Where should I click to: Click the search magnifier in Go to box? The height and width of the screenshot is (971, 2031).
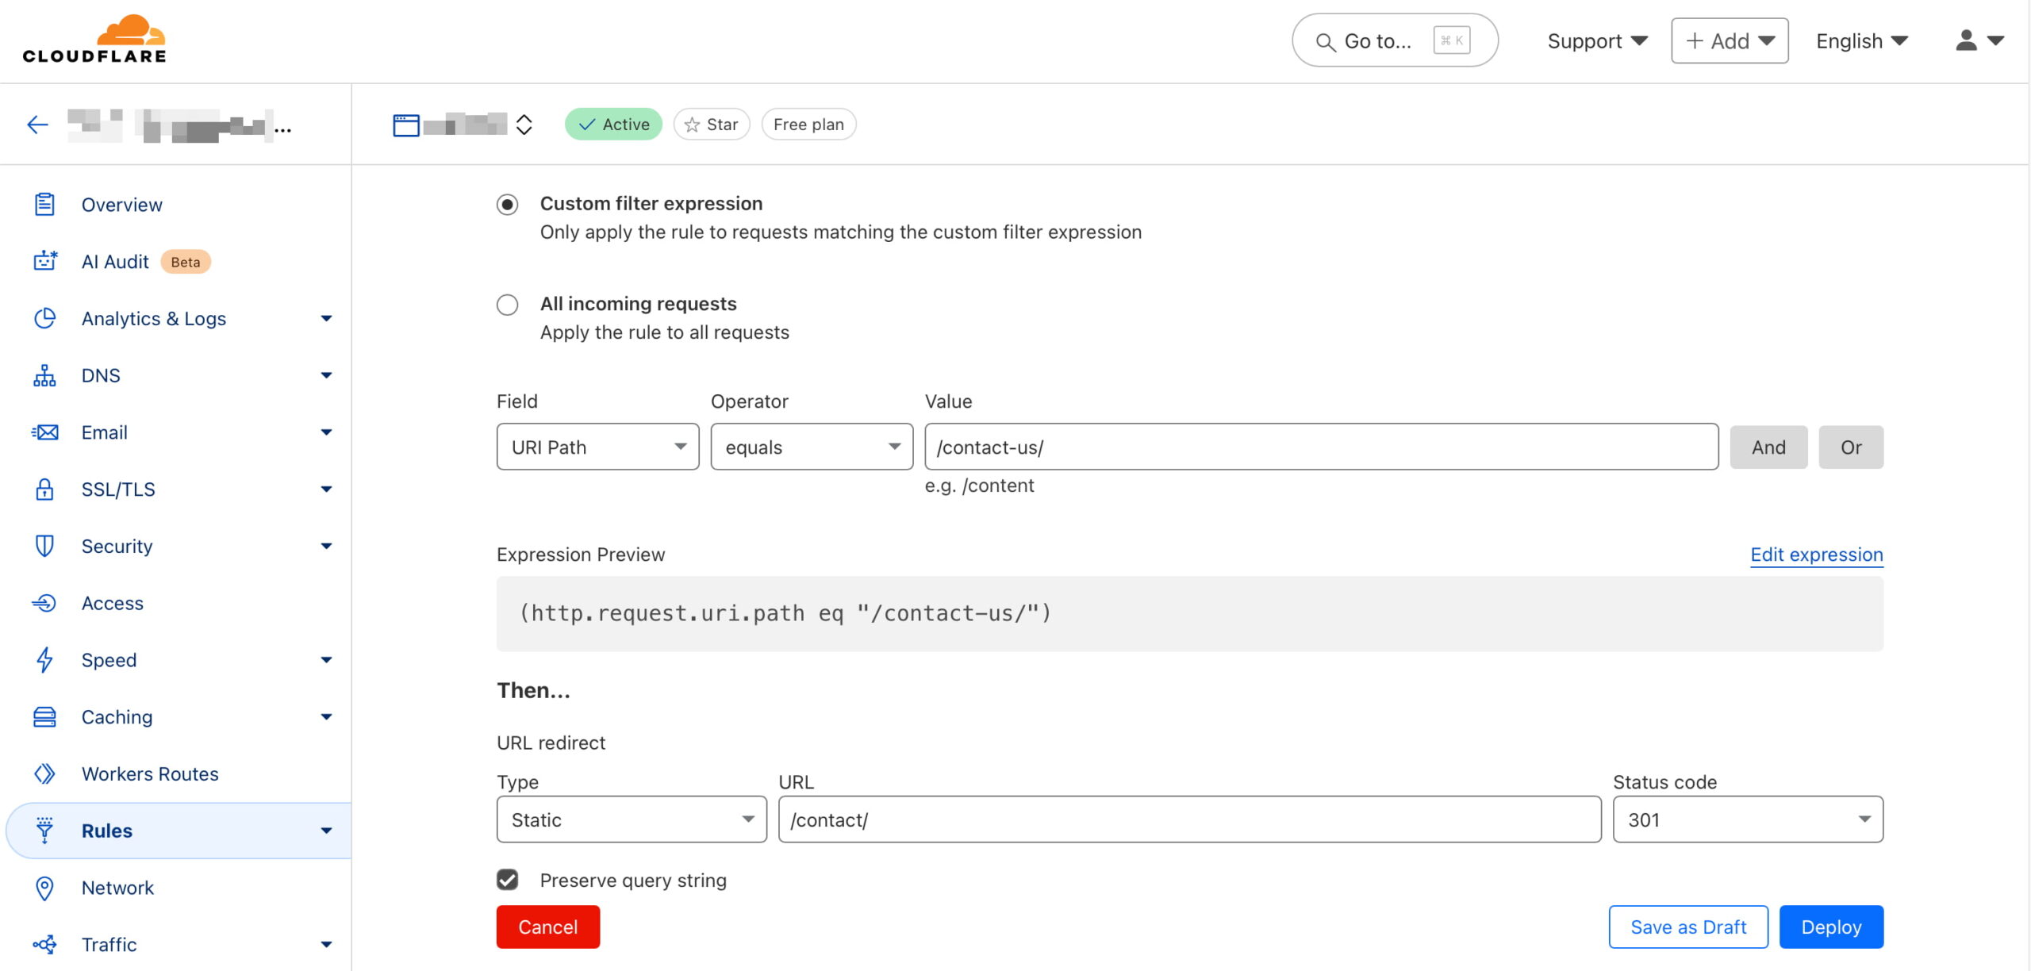(1325, 41)
